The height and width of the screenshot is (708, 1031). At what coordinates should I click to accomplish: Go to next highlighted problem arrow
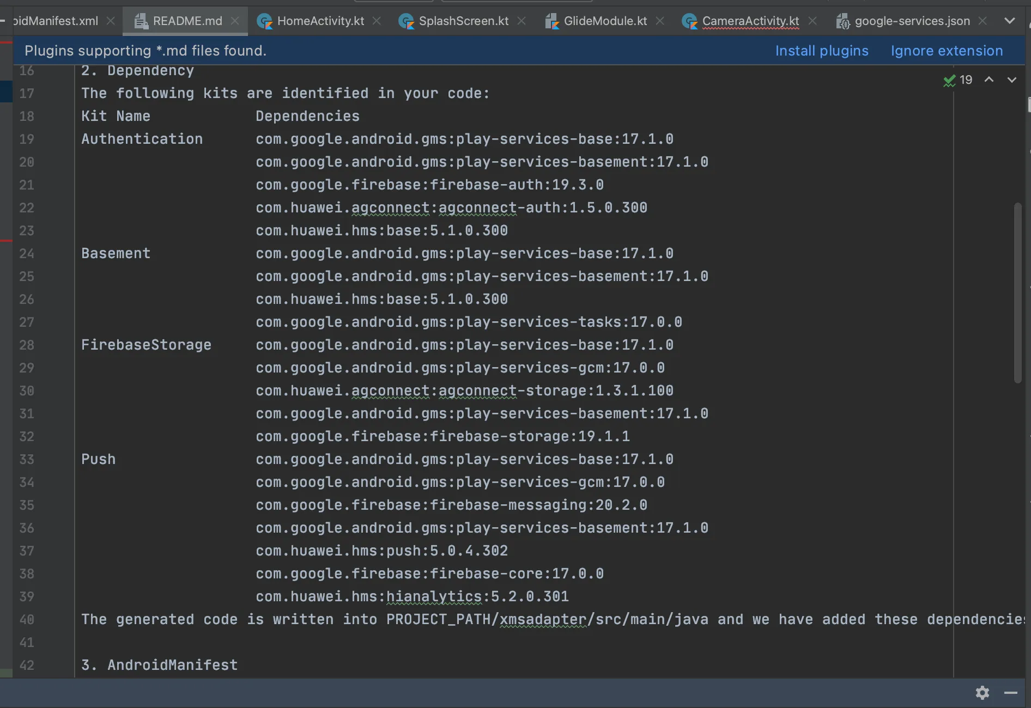(1012, 80)
